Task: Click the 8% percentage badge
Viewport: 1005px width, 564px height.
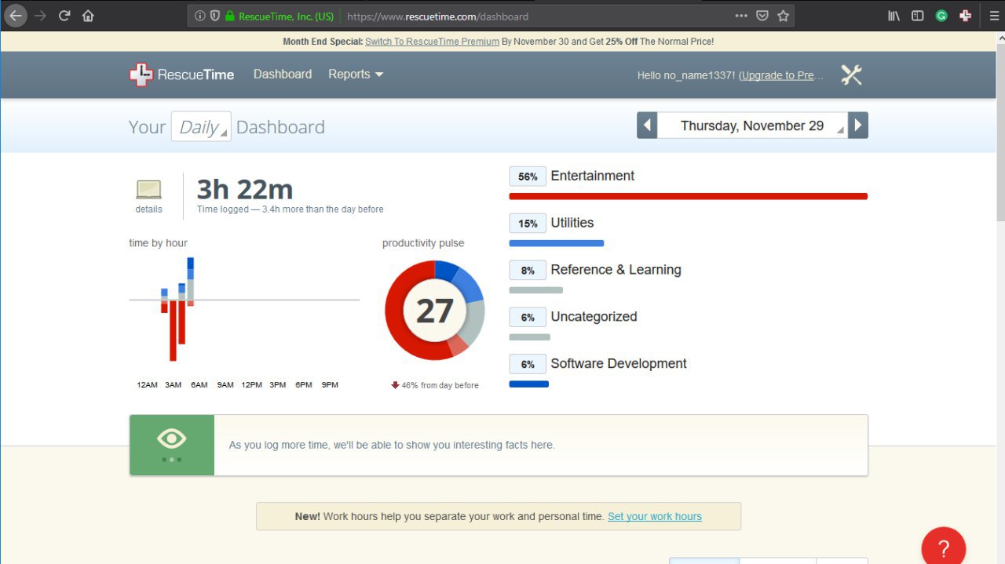Action: pos(528,271)
